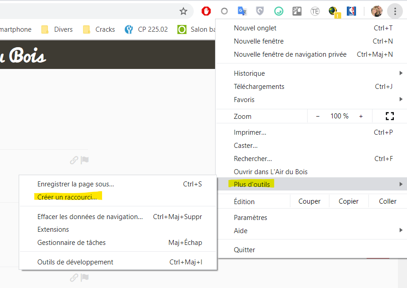
Task: Open Extensions from the submenu
Action: [x=118, y=229]
